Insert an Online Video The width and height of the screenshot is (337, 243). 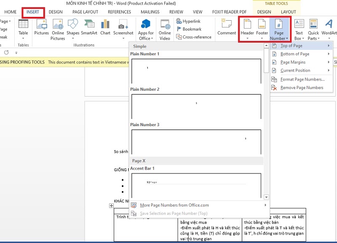coord(165,30)
